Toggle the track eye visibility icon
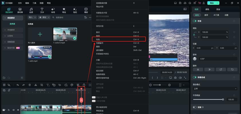 (x=18, y=110)
